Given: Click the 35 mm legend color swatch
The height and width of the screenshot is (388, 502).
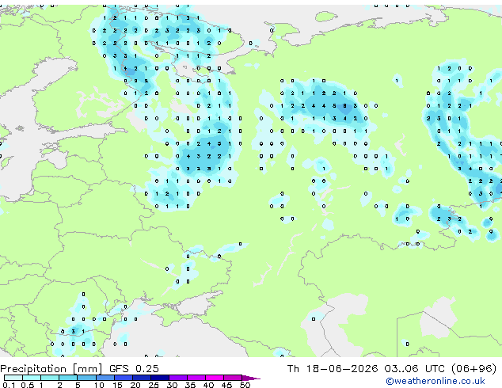Looking at the screenshot, I should point(196,378).
